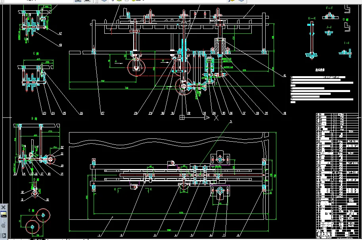Select part number "27" callout
Screen dimensions: 362x240
click(x=103, y=113)
